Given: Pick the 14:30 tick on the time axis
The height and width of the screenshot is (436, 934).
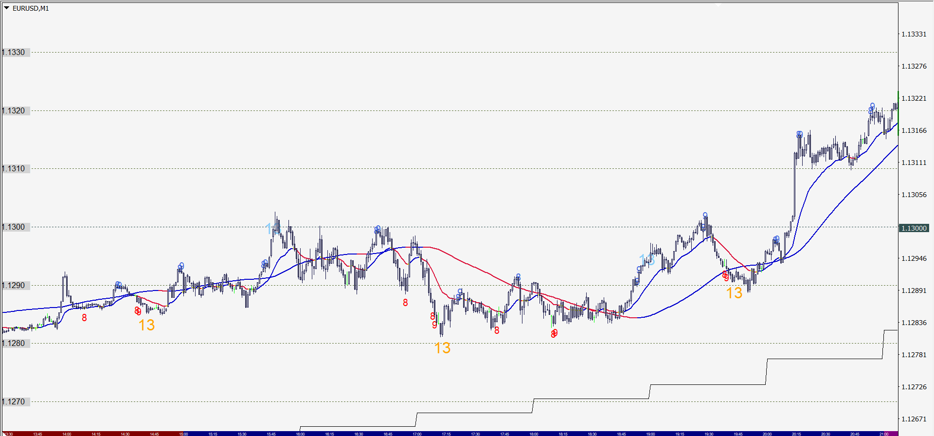Looking at the screenshot, I should 125,434.
